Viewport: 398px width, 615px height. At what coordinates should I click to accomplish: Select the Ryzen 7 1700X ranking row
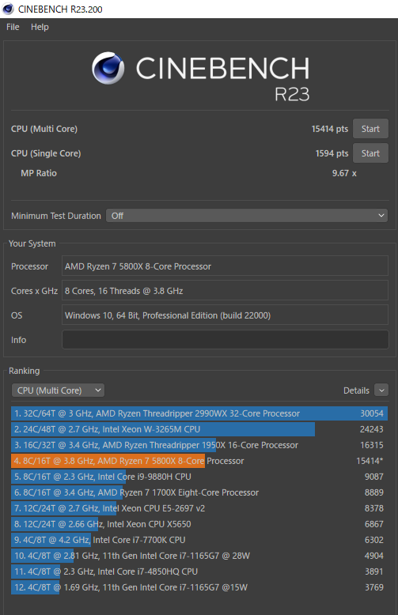click(x=199, y=492)
